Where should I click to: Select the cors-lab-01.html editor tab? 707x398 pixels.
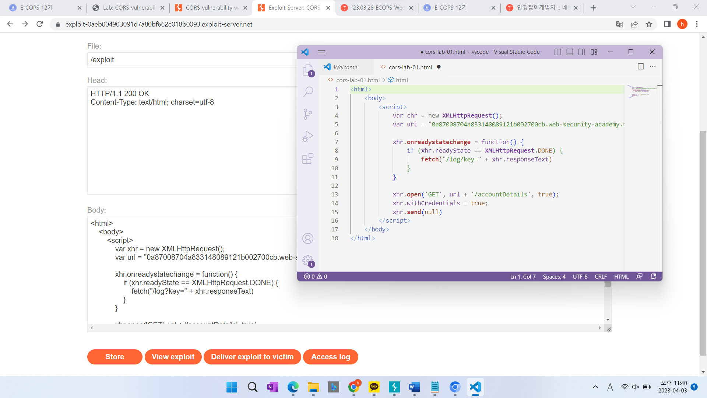coord(411,67)
